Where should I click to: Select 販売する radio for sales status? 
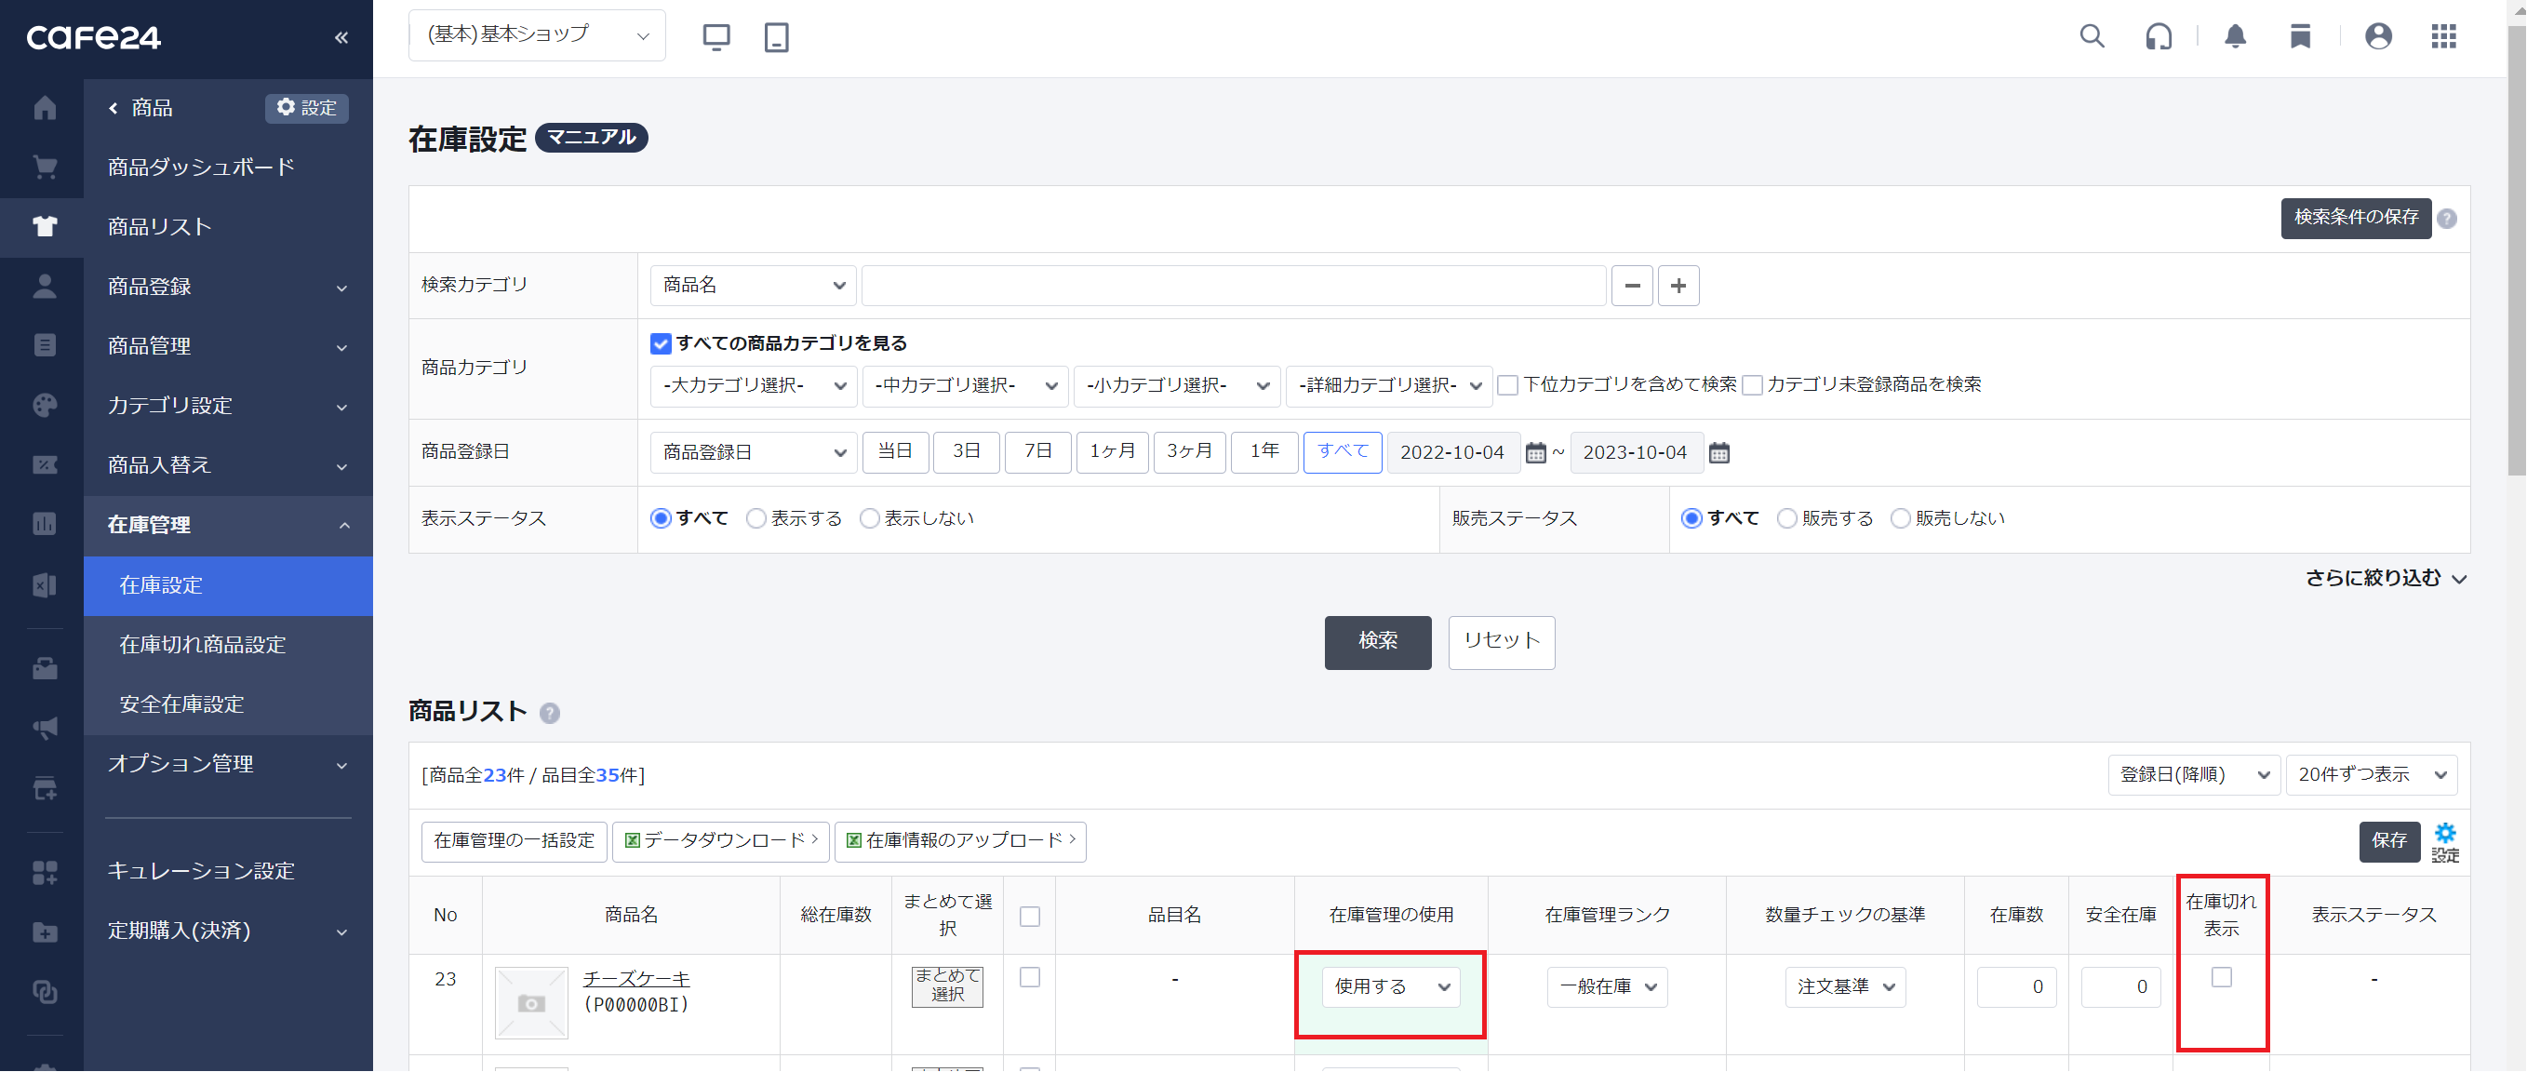pyautogui.click(x=1786, y=519)
